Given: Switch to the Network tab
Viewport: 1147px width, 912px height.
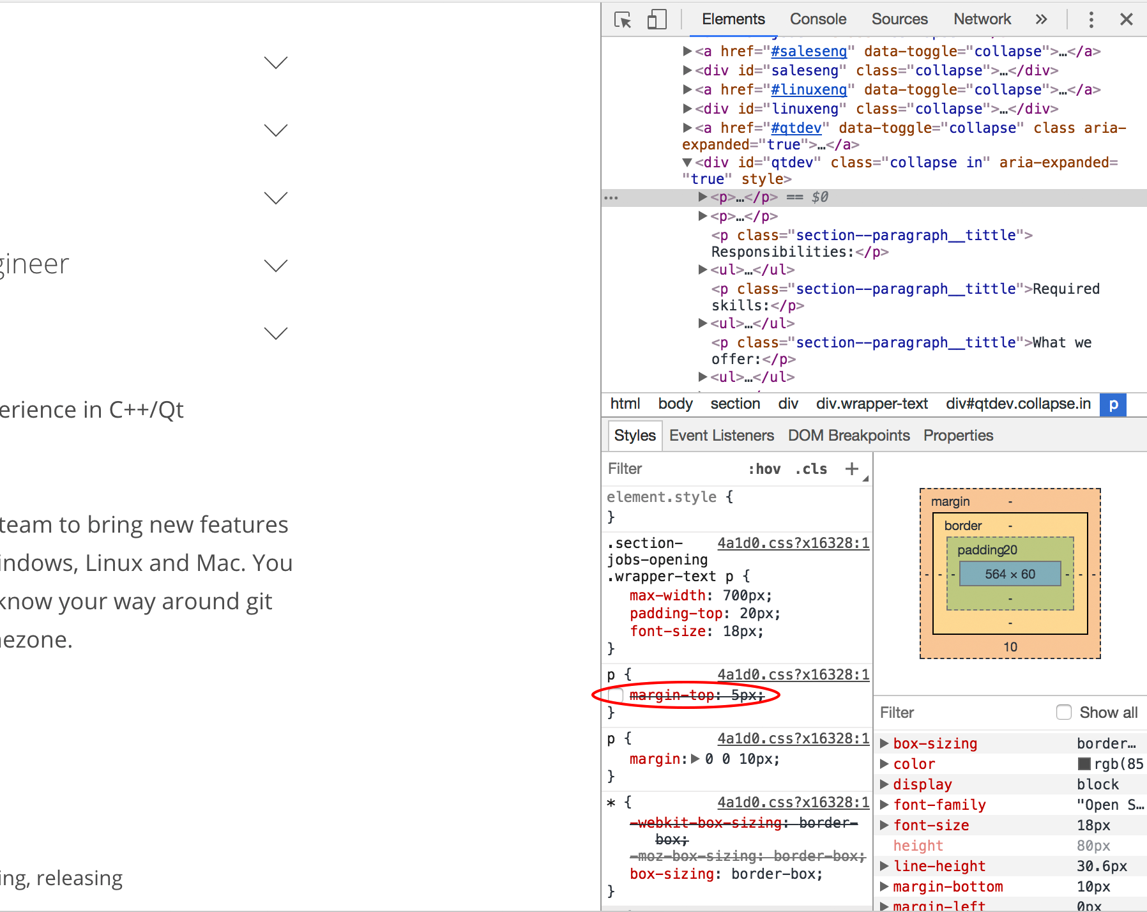Looking at the screenshot, I should [x=982, y=19].
